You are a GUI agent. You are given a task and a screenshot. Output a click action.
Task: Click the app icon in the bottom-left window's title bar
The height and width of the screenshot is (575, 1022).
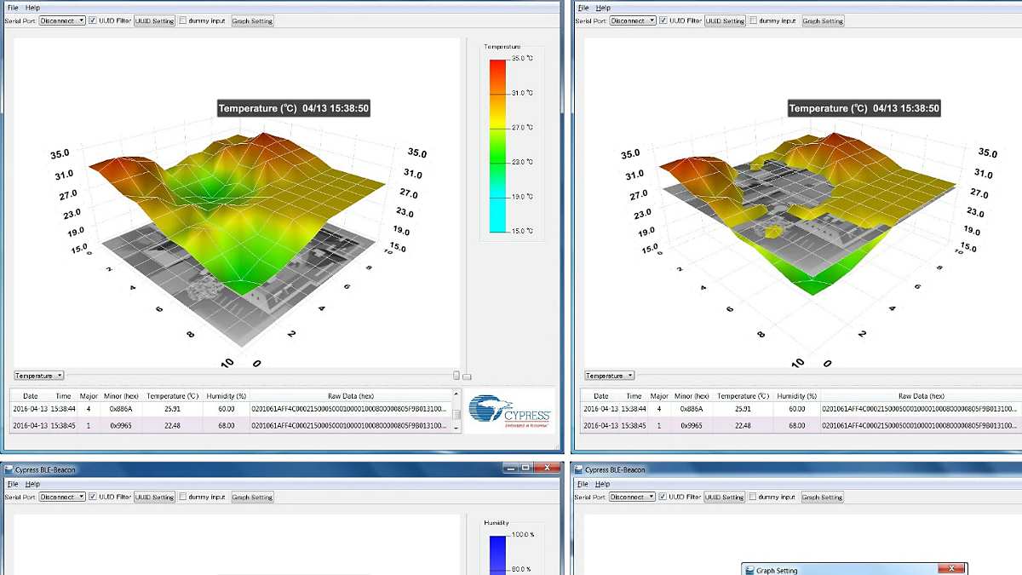click(x=8, y=469)
